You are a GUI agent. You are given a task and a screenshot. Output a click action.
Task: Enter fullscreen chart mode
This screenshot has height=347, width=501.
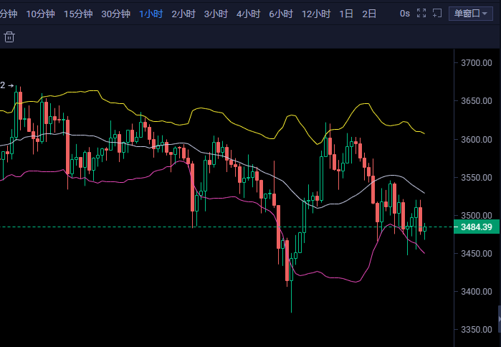point(421,13)
